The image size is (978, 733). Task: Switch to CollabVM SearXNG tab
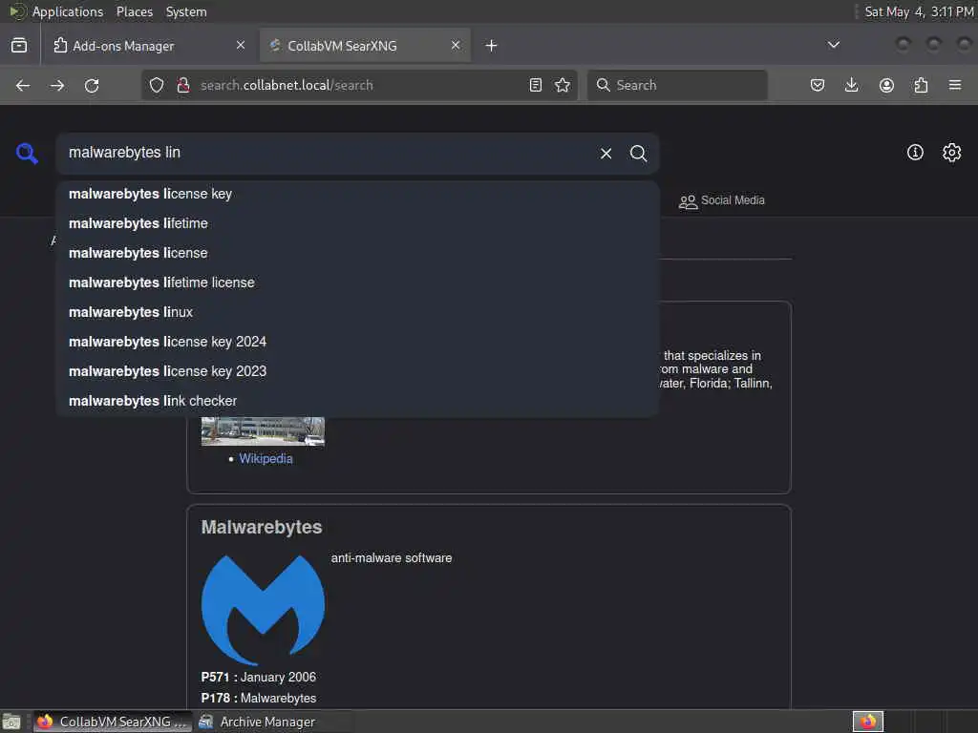pyautogui.click(x=365, y=46)
